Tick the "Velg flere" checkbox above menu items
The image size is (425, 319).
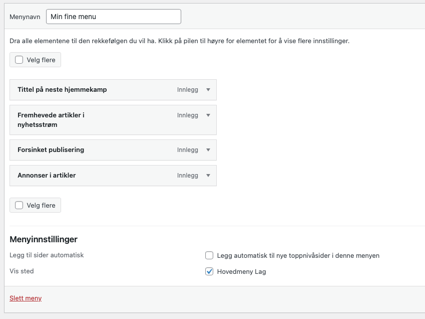coord(19,60)
